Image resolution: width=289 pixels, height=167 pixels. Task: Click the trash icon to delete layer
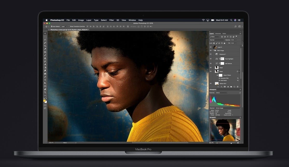tap(238, 87)
